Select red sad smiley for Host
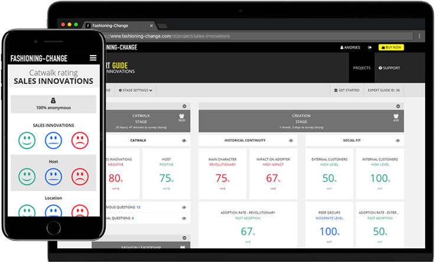The image size is (437, 262). point(80,177)
